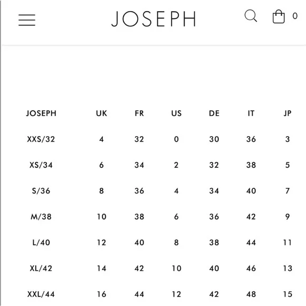This screenshot has width=306, height=306.
Task: Click the UK size 10 cell
Action: tap(102, 217)
